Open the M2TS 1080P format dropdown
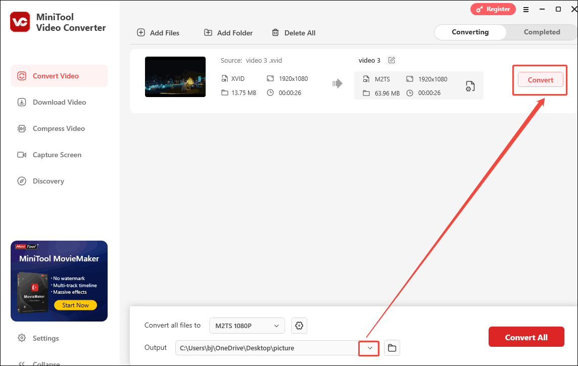 [x=247, y=326]
